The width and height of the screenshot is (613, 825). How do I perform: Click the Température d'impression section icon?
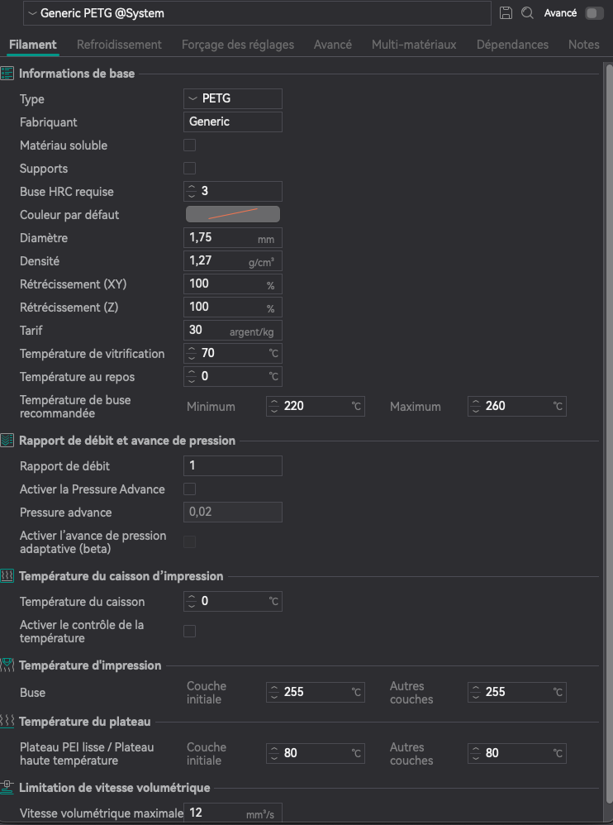[x=7, y=665]
